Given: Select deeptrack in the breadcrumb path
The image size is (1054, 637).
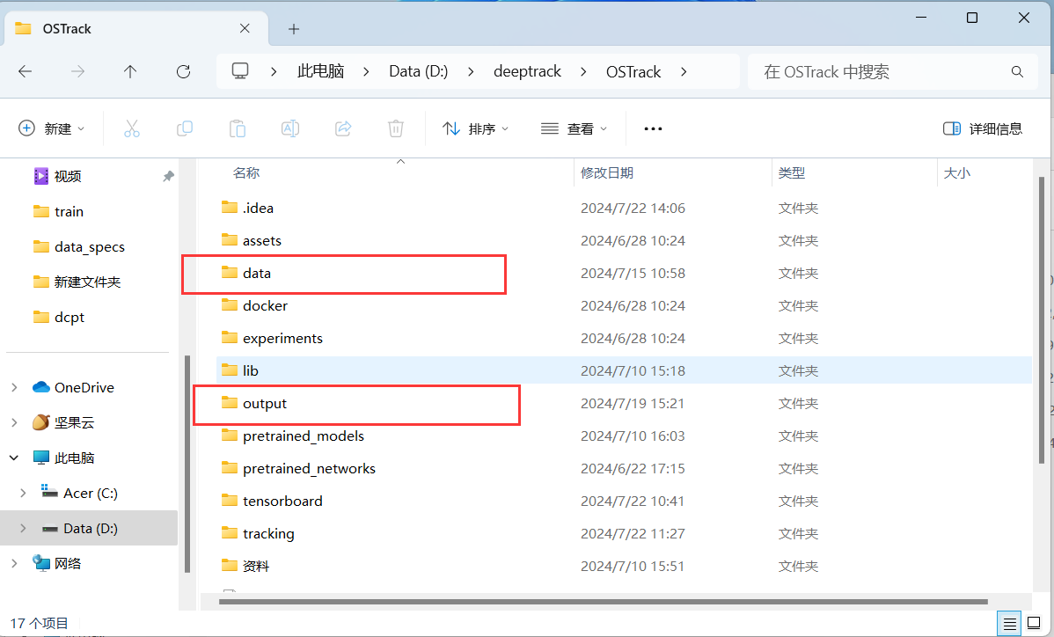Looking at the screenshot, I should pos(527,71).
